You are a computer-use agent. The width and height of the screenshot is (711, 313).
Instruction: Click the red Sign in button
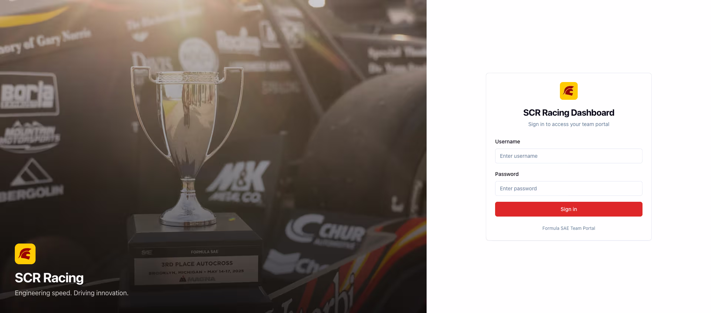pyautogui.click(x=568, y=209)
